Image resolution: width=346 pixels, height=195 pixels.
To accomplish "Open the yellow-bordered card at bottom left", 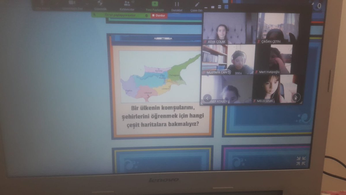I will [163, 160].
